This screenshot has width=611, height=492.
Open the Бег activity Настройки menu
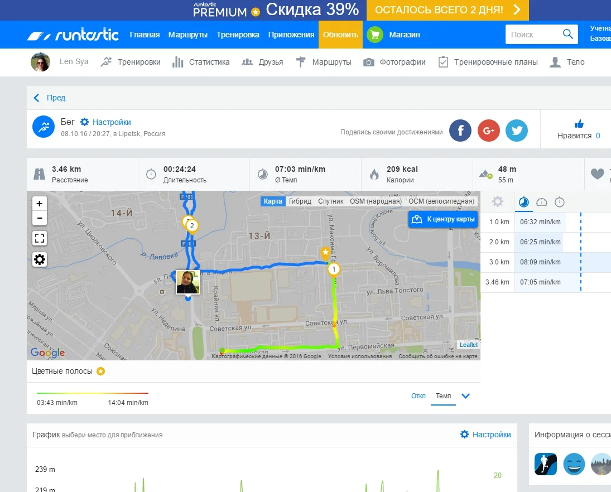[x=106, y=122]
